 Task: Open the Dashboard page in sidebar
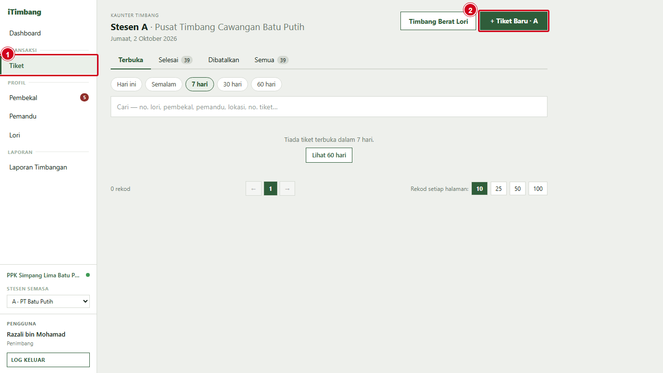(x=25, y=33)
